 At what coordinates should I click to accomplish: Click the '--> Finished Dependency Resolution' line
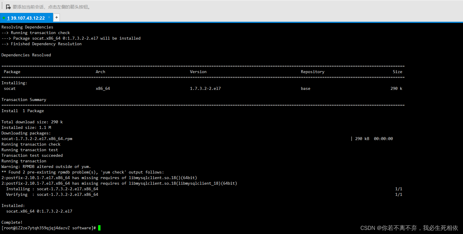point(42,44)
